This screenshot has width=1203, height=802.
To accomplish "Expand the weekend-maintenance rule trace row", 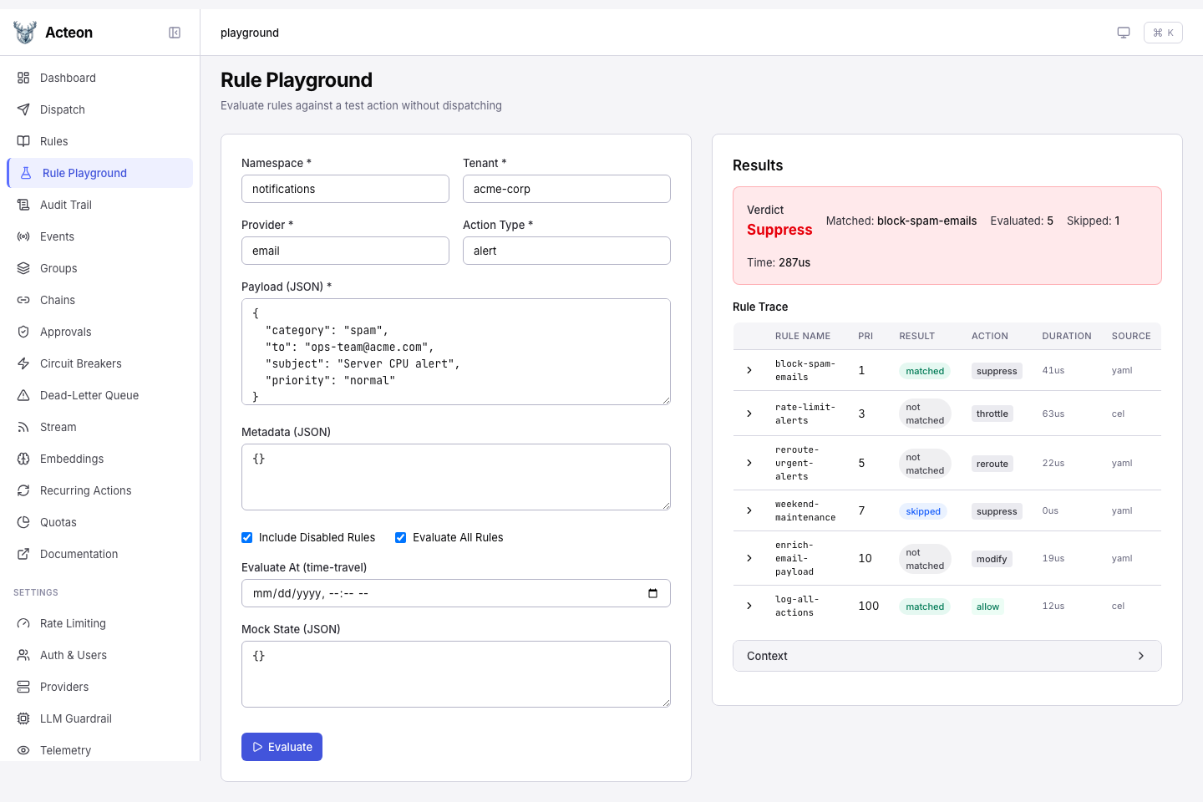I will [749, 510].
